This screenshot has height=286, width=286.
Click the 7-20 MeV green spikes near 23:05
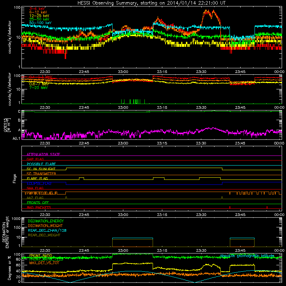coord(133,102)
